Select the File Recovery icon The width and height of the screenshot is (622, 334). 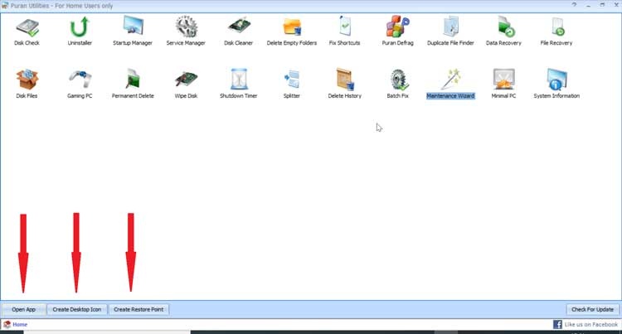pos(557,27)
